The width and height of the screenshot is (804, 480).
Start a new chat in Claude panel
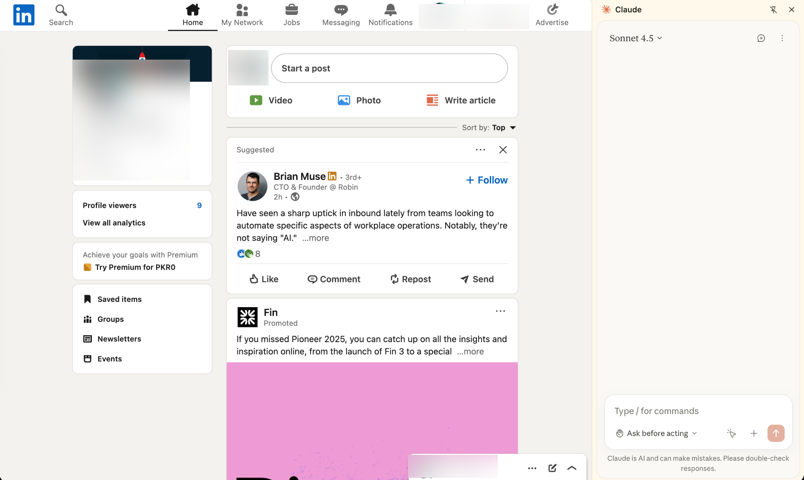(761, 38)
